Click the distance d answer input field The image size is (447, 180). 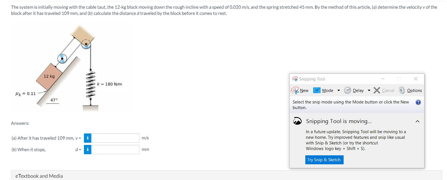(x=115, y=149)
